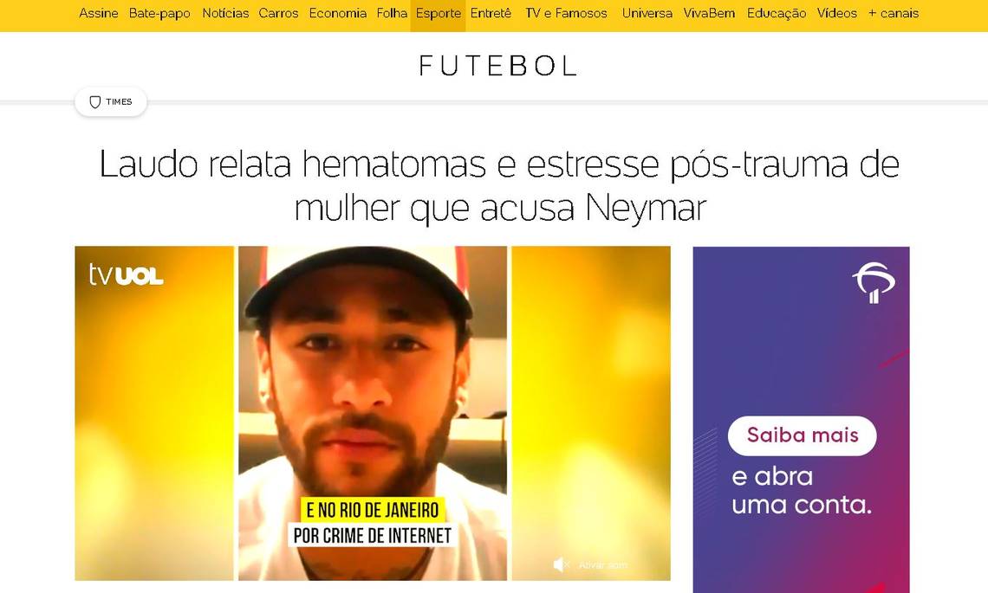Go to the Notícias menu item
Image resolution: width=988 pixels, height=593 pixels.
click(x=225, y=13)
